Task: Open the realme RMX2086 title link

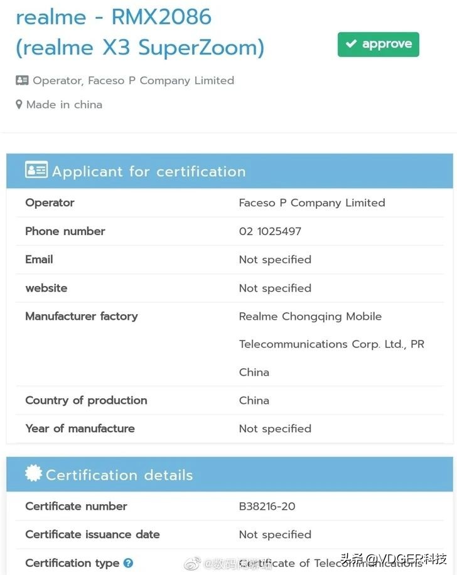Action: 140,32
